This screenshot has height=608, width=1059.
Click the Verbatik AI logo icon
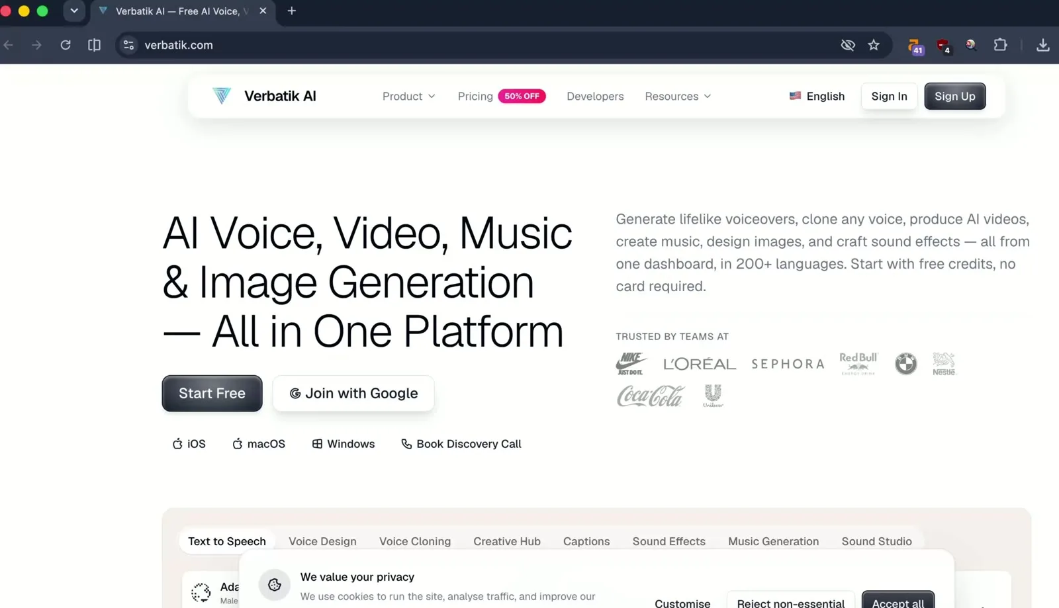(x=222, y=96)
